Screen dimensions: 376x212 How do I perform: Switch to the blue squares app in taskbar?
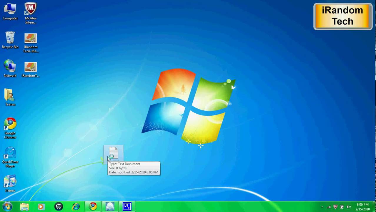[127, 207]
